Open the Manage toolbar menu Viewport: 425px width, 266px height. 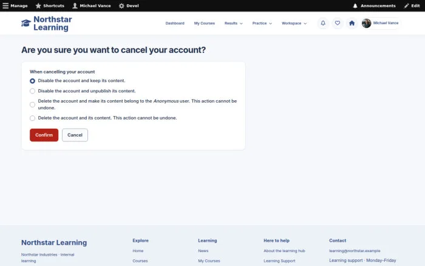(15, 5)
